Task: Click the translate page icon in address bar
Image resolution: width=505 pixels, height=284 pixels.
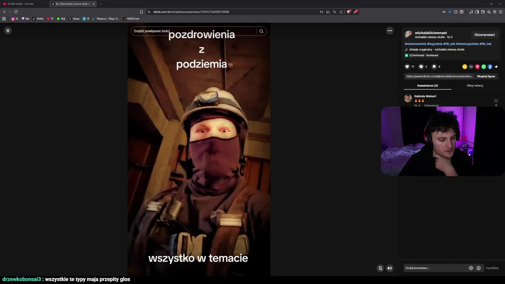Action: (x=335, y=12)
